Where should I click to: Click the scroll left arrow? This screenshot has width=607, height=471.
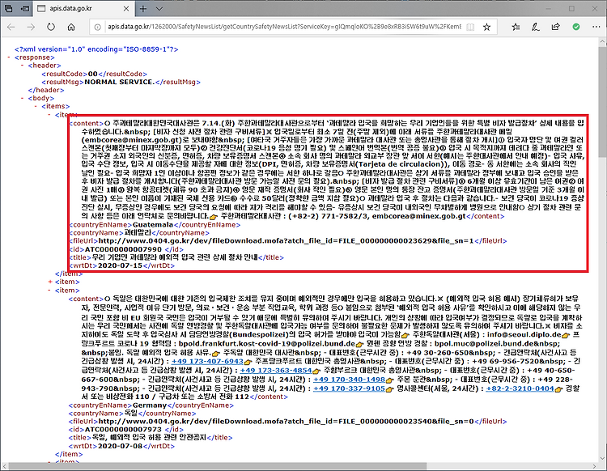click(x=4, y=466)
